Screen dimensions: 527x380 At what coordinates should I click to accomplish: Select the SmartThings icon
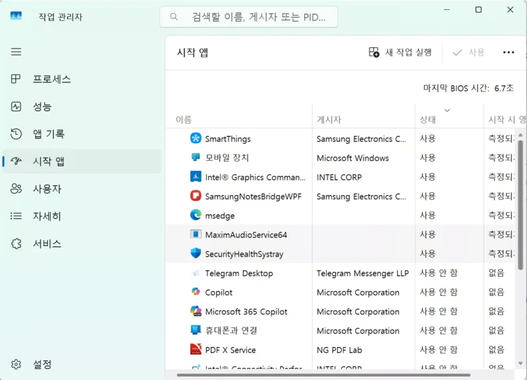196,138
